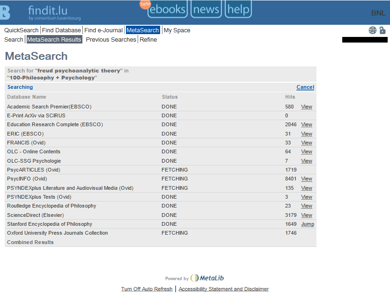The image size is (390, 302).
Task: Open Accessibility Statement and Disclaimer
Action: 224,289
